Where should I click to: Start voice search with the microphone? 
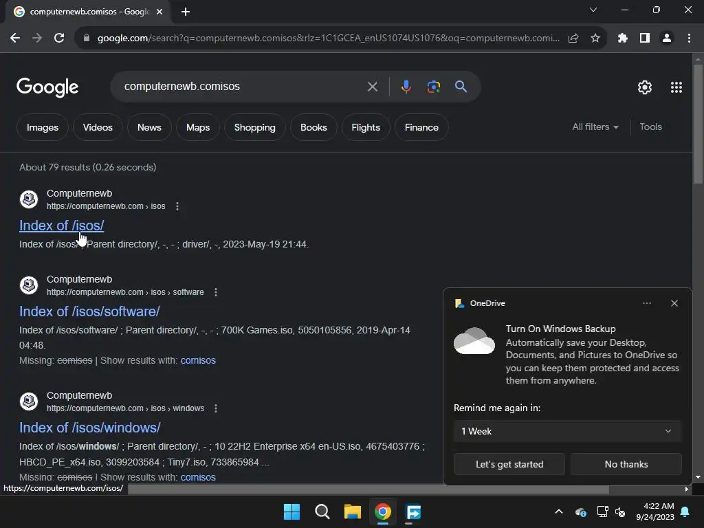pos(406,87)
